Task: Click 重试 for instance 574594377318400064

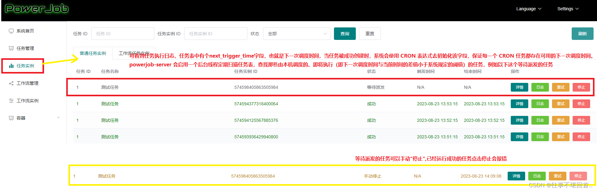Action: (561, 104)
